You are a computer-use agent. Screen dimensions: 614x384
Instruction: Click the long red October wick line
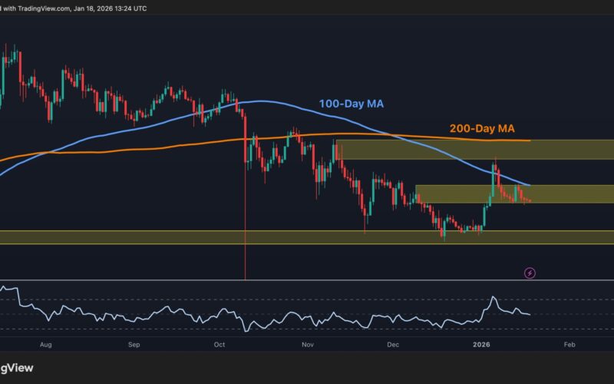point(245,230)
